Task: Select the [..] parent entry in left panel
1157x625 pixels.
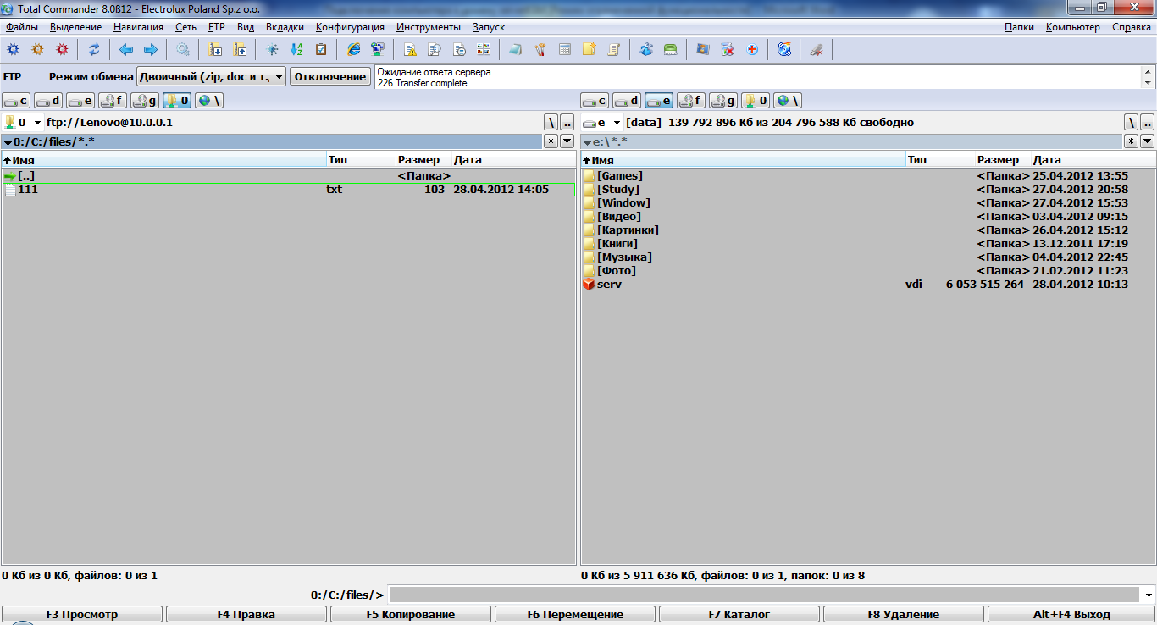Action: [288, 176]
